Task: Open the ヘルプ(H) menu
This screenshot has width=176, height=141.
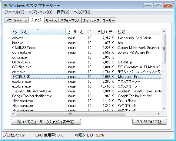Action: pyautogui.click(x=82, y=12)
